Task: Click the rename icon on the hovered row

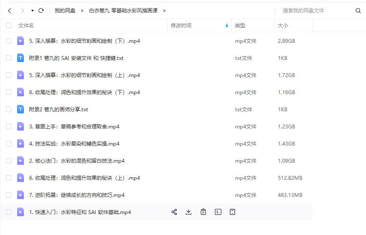Action: [x=218, y=212]
